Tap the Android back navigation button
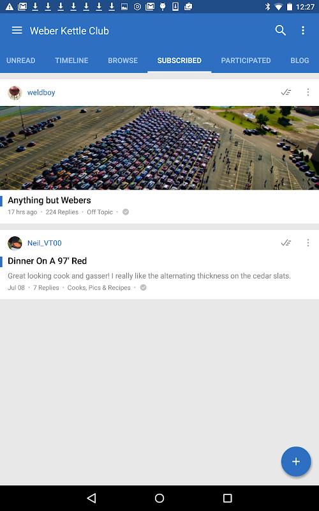Image resolution: width=319 pixels, height=511 pixels. [x=91, y=498]
